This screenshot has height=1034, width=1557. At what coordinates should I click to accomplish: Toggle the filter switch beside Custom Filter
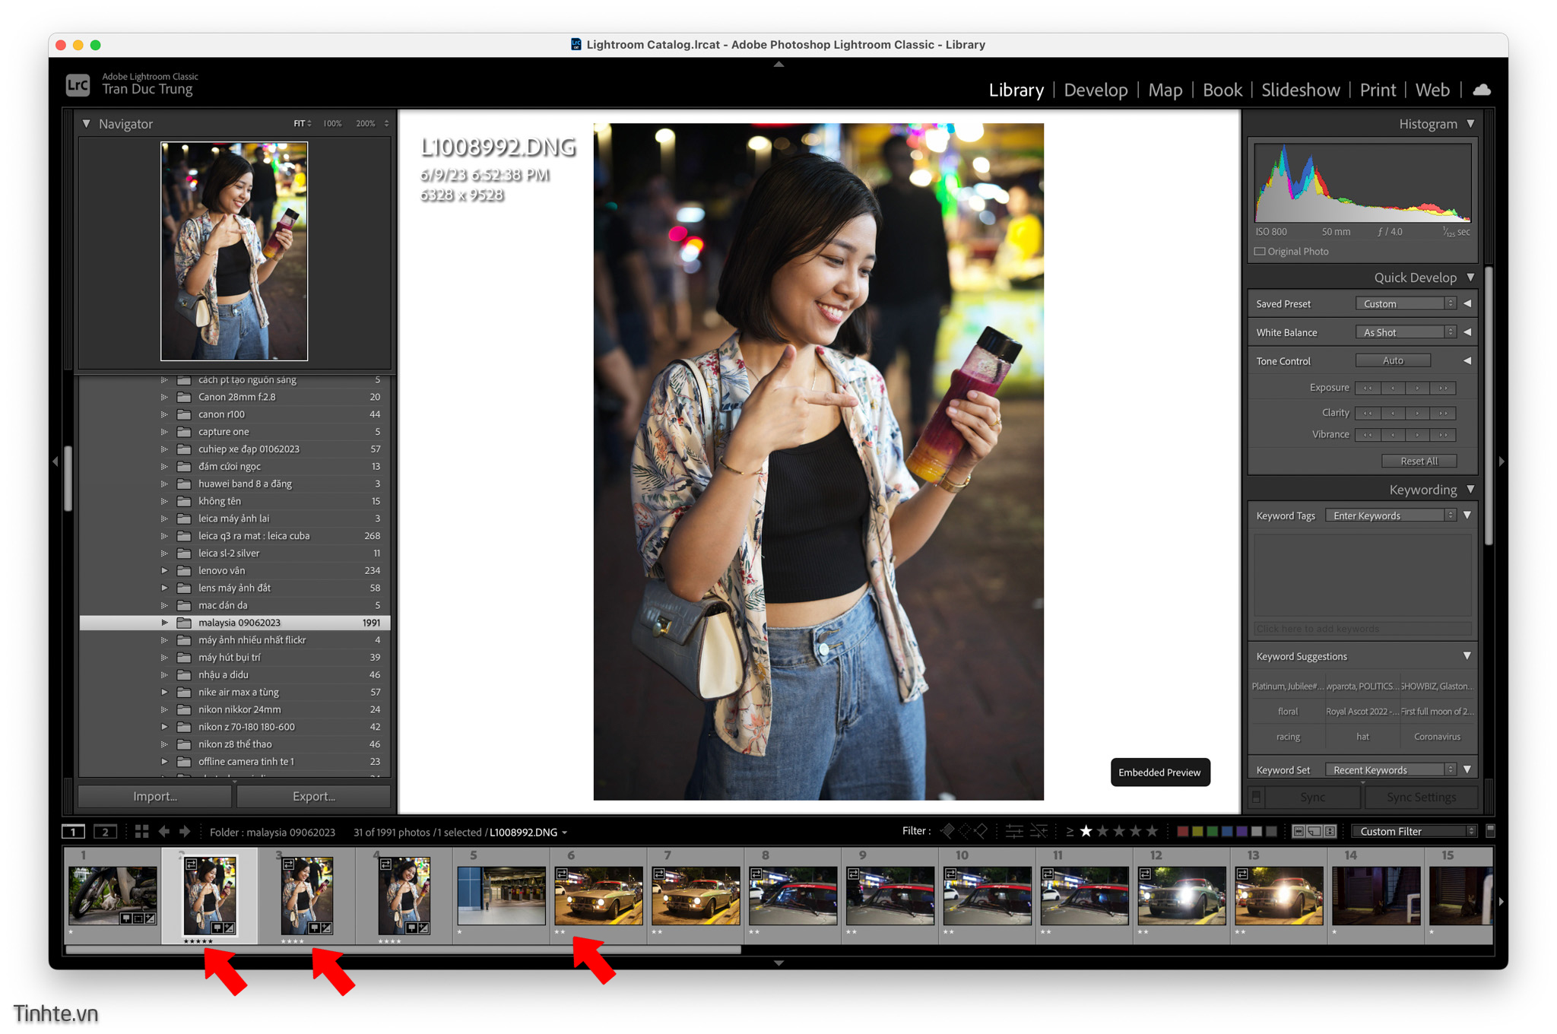pyautogui.click(x=1490, y=830)
